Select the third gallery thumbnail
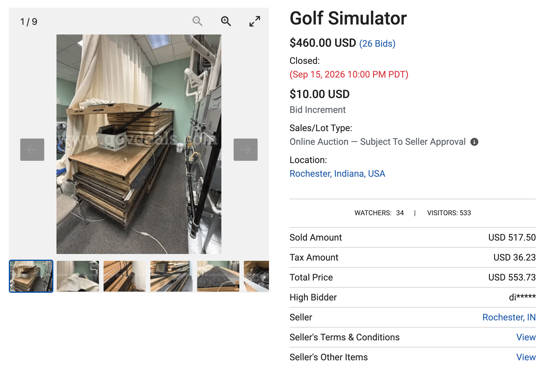This screenshot has width=542, height=374. [125, 276]
